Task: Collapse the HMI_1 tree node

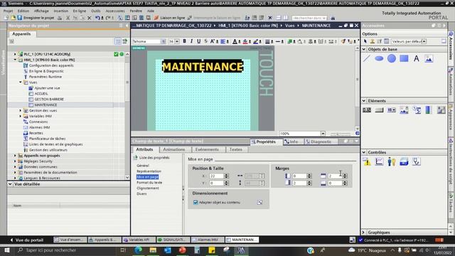Action: [15, 60]
